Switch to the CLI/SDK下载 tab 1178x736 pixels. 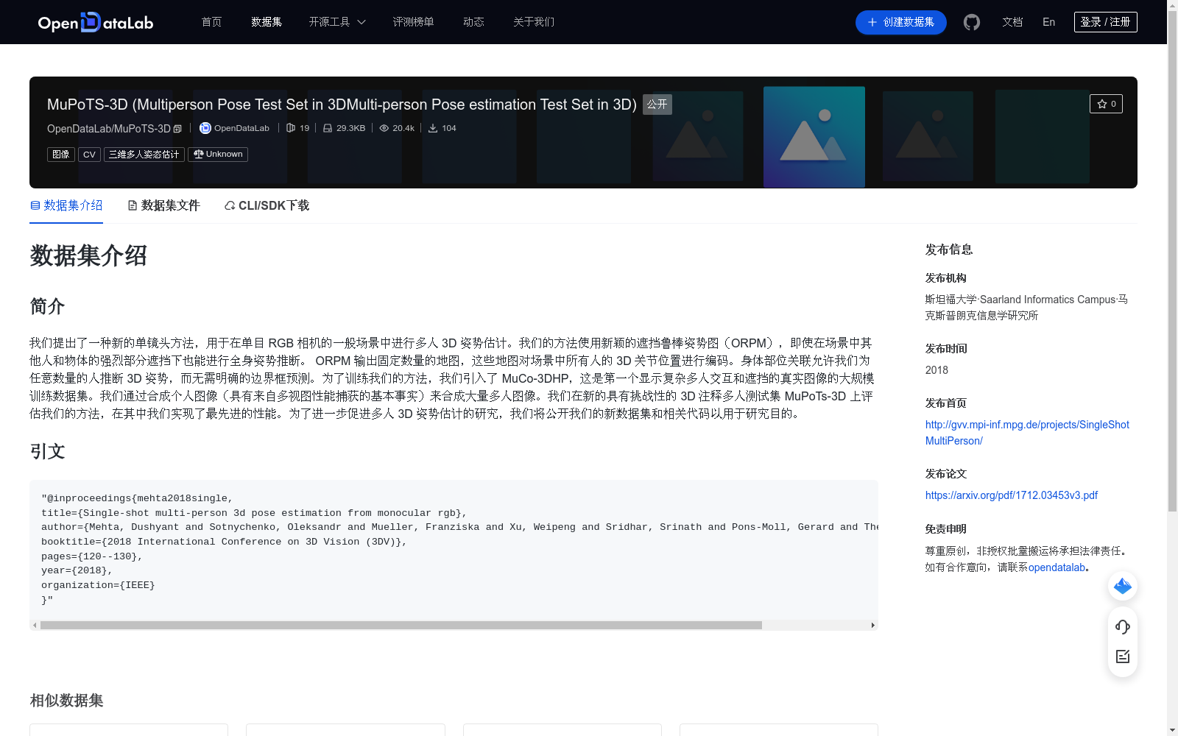[267, 205]
